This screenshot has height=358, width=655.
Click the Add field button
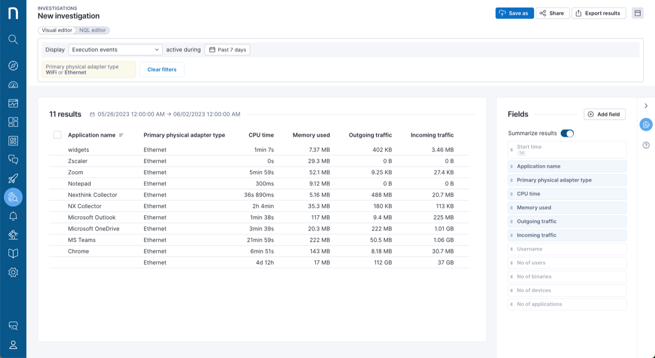coord(604,114)
